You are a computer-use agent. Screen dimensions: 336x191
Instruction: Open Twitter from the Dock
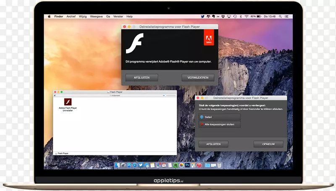141,165
